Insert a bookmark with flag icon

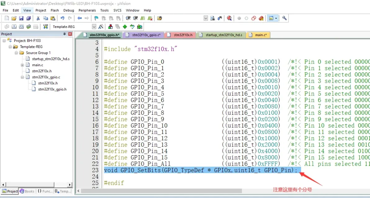96,18
